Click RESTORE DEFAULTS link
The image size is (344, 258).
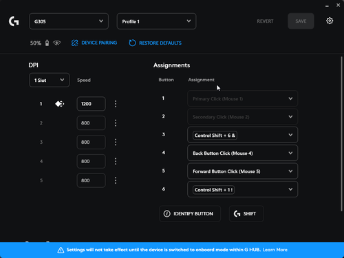160,43
